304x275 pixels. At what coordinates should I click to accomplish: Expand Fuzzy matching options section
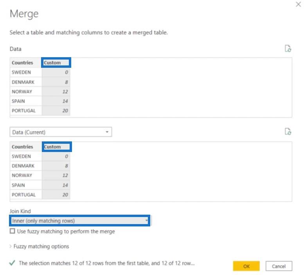40,246
